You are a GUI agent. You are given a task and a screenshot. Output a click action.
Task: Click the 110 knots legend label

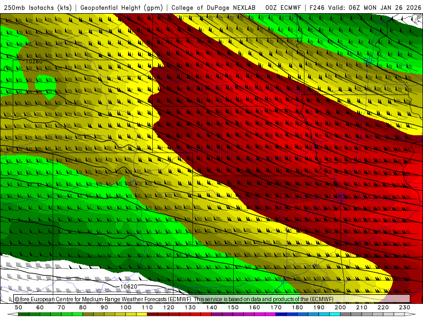(148, 307)
